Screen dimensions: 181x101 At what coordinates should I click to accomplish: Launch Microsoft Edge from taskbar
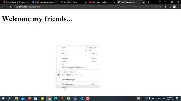[x=55, y=98]
